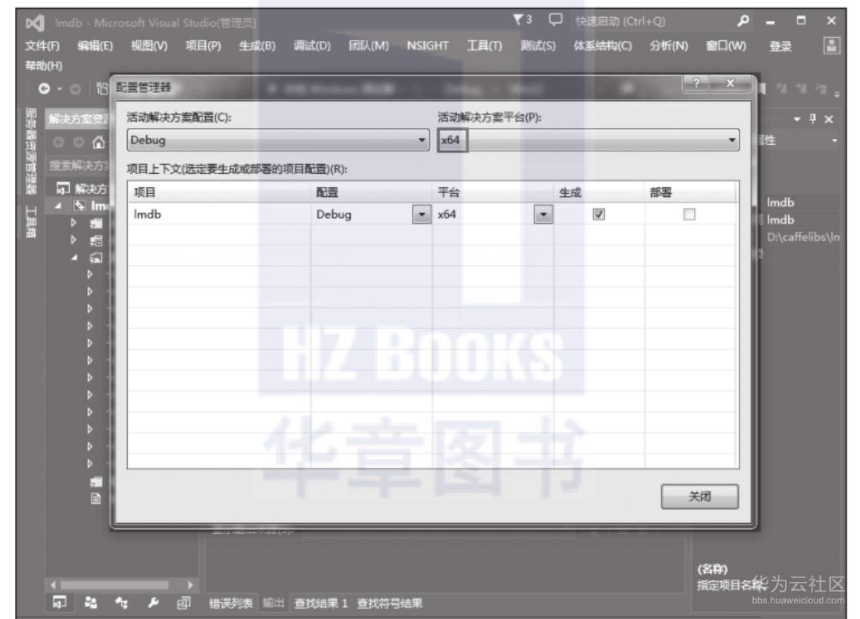Open lmdb's 配置 Debug dropdown arrow
The width and height of the screenshot is (860, 619).
tap(421, 214)
